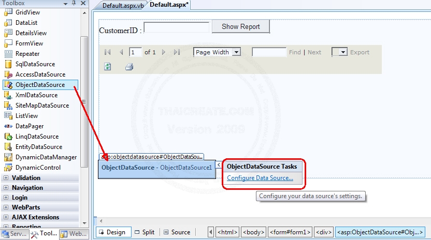The height and width of the screenshot is (240, 431).
Task: Open Toolbox window position dropdown arrow
Action: [x=65, y=4]
